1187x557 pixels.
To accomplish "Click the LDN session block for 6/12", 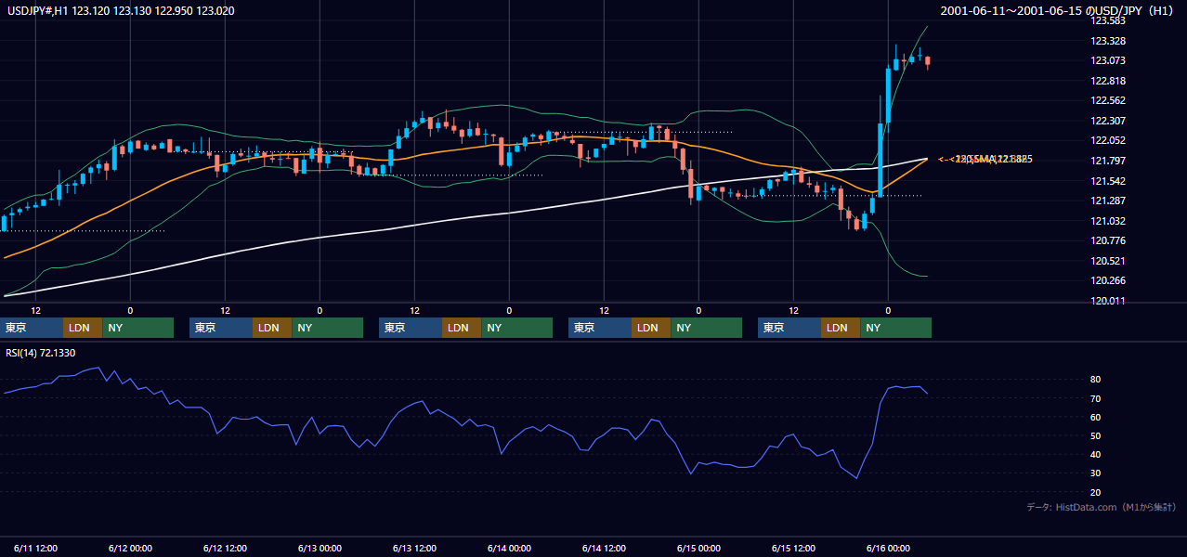I will (x=272, y=328).
